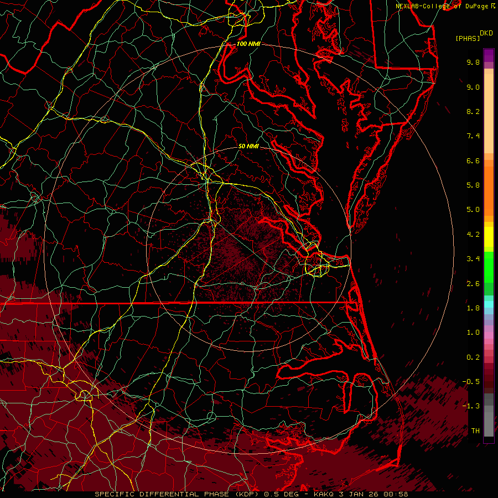Select the -0.5 scale value
This screenshot has width=498, height=498.
tap(471, 382)
